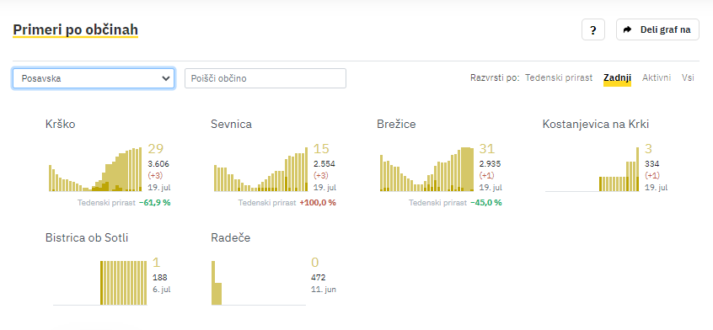Open the question mark help button

tap(593, 30)
